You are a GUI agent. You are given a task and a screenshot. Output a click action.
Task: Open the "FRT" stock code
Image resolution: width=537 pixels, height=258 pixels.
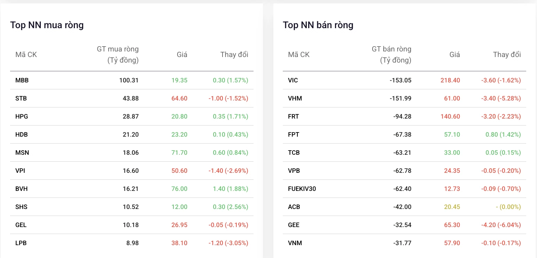(294, 116)
